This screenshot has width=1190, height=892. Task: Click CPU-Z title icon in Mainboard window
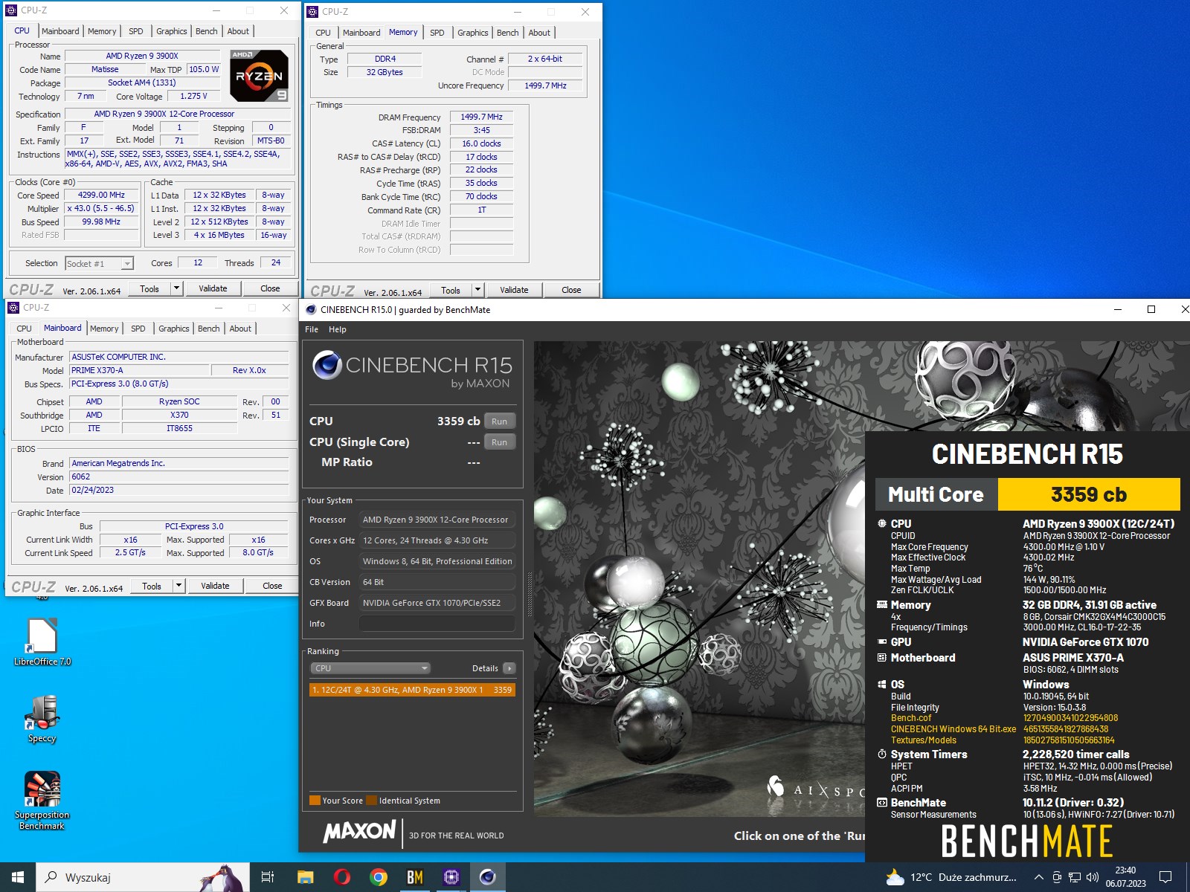coord(13,307)
